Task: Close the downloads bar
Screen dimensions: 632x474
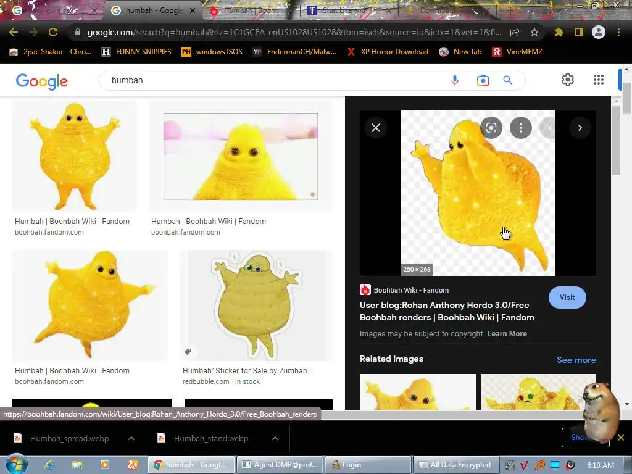Action: click(621, 438)
